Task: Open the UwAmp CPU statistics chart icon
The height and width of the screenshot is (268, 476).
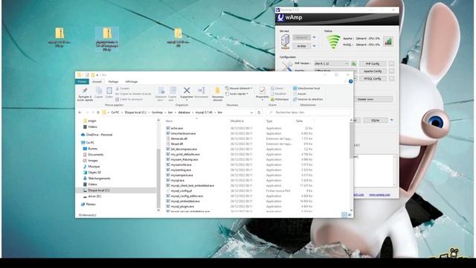Action: [388, 42]
